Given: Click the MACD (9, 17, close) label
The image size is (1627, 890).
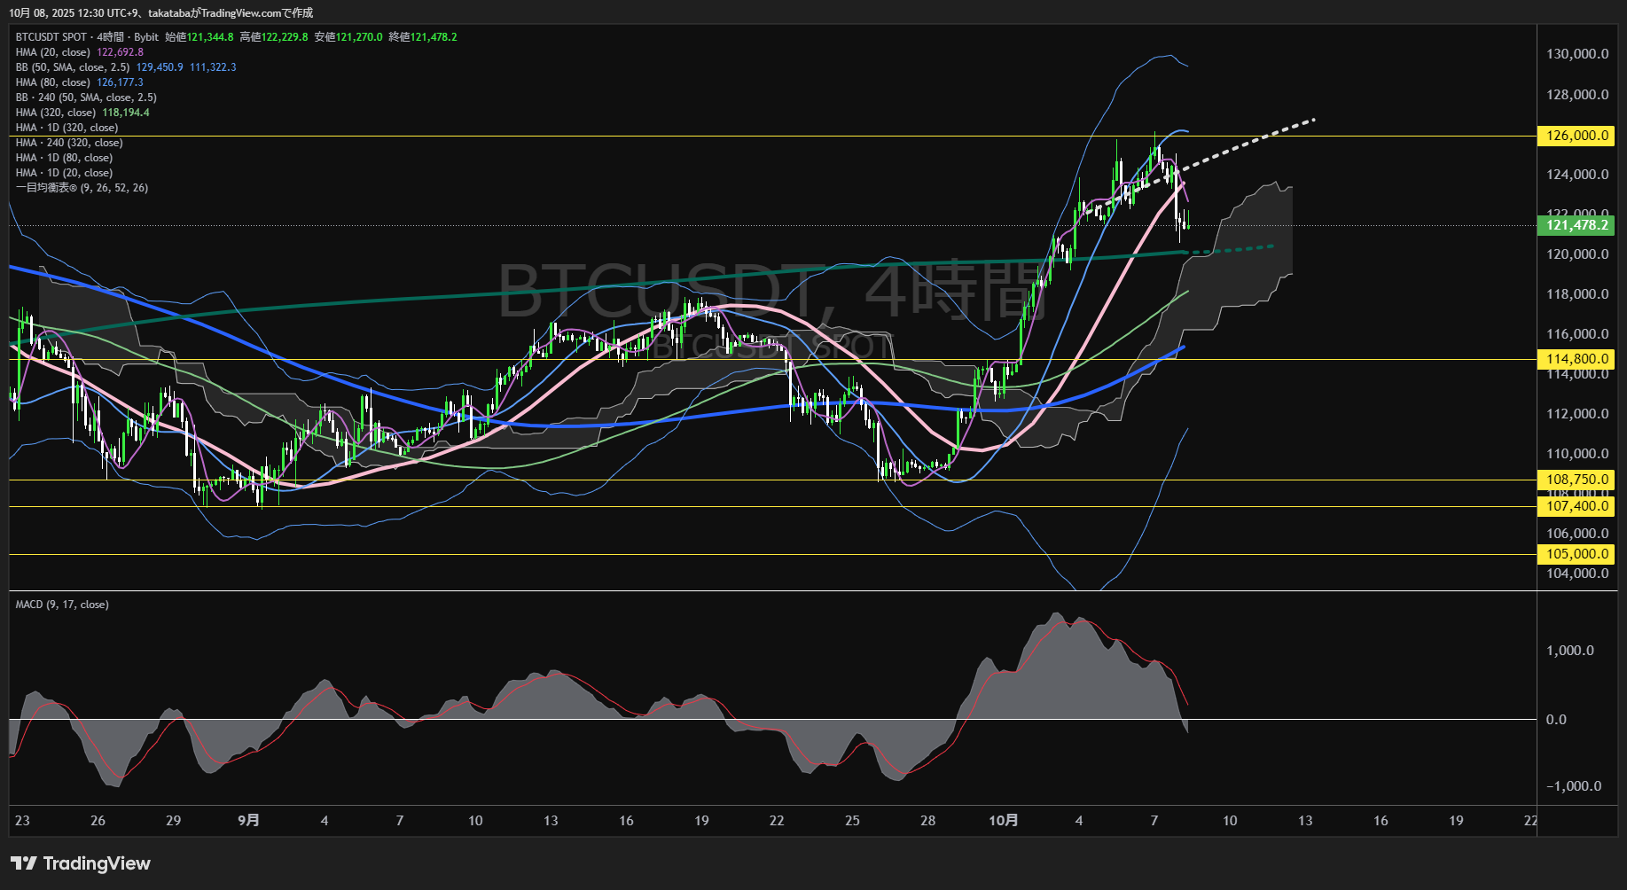Looking at the screenshot, I should tap(62, 605).
